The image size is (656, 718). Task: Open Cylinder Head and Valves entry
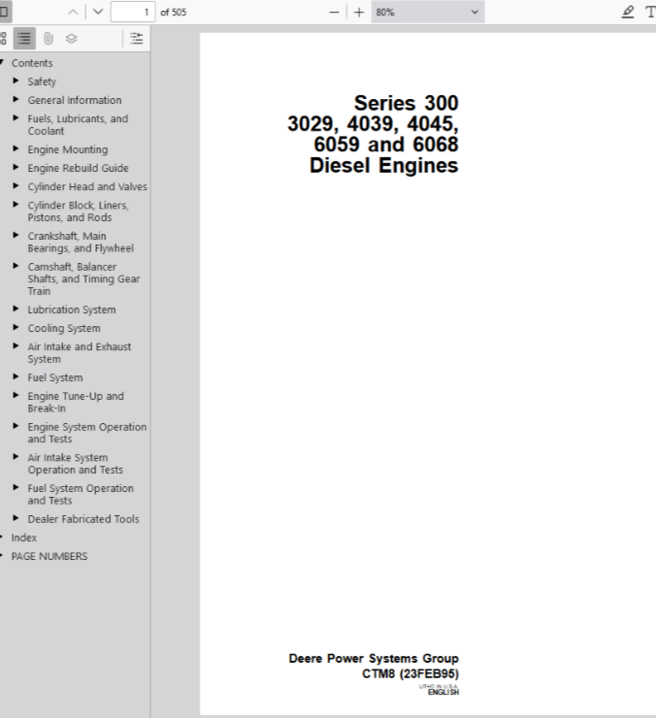(87, 186)
